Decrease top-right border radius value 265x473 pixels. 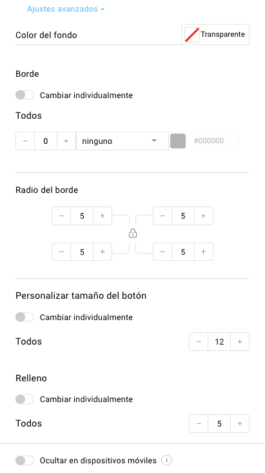(x=162, y=216)
